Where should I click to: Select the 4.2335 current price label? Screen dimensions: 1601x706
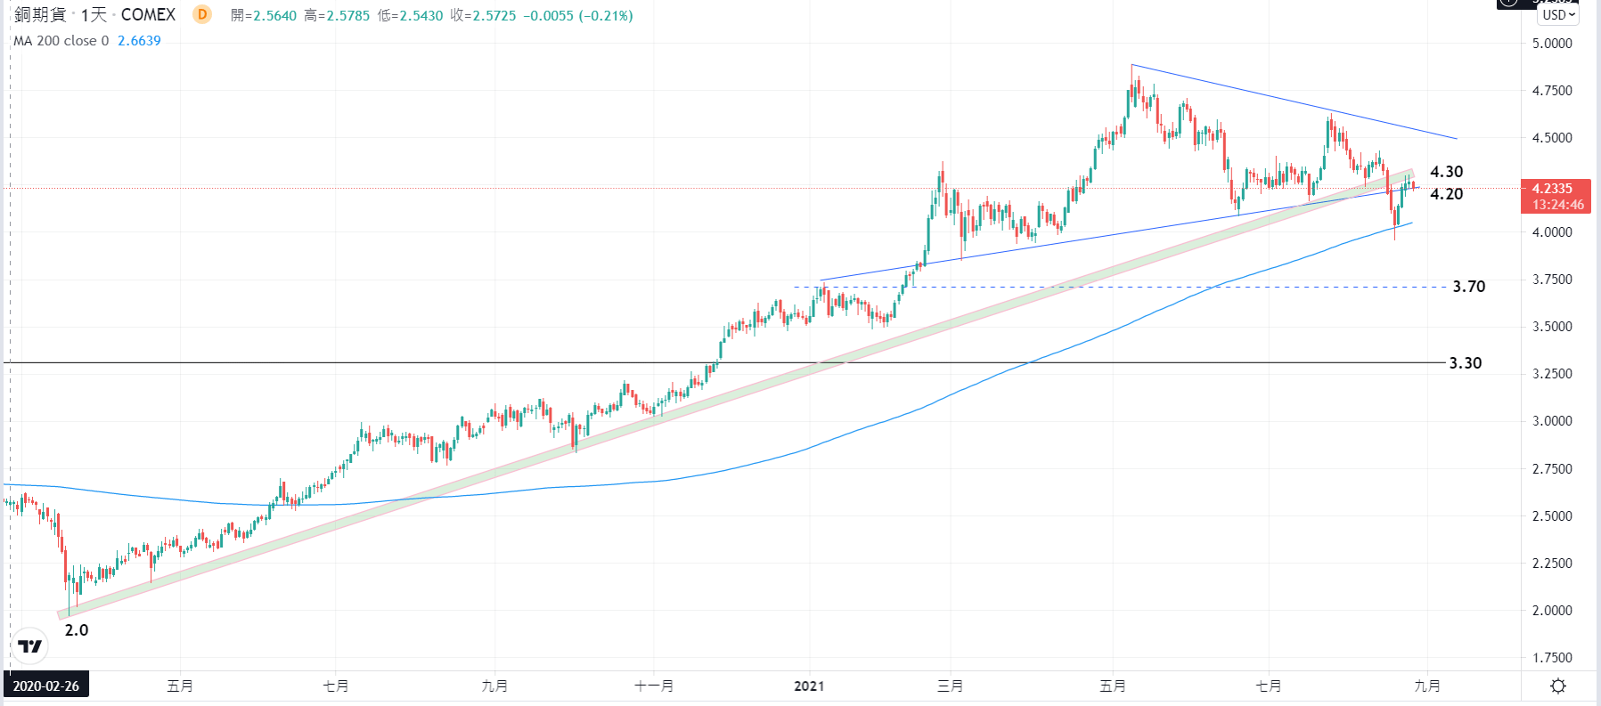click(1552, 188)
